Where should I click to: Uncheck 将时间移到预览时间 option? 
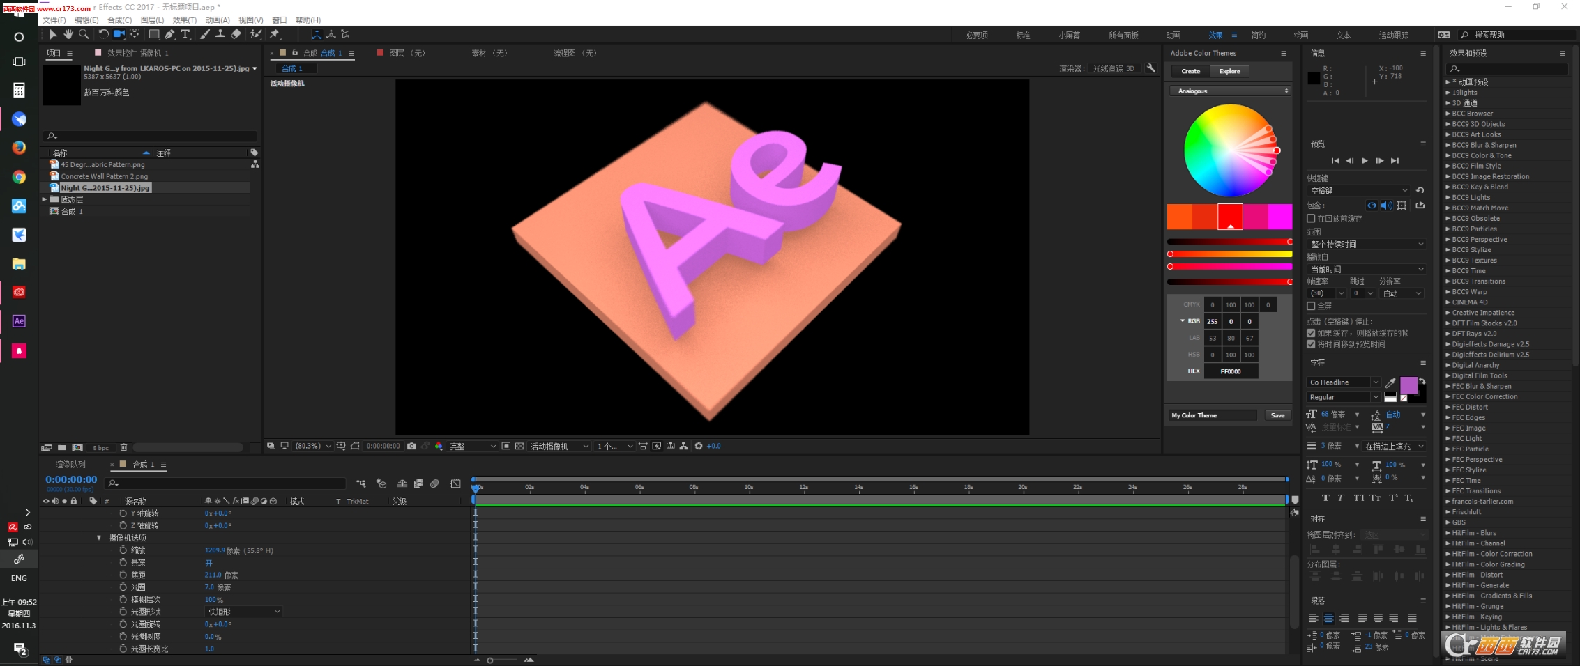pos(1311,344)
